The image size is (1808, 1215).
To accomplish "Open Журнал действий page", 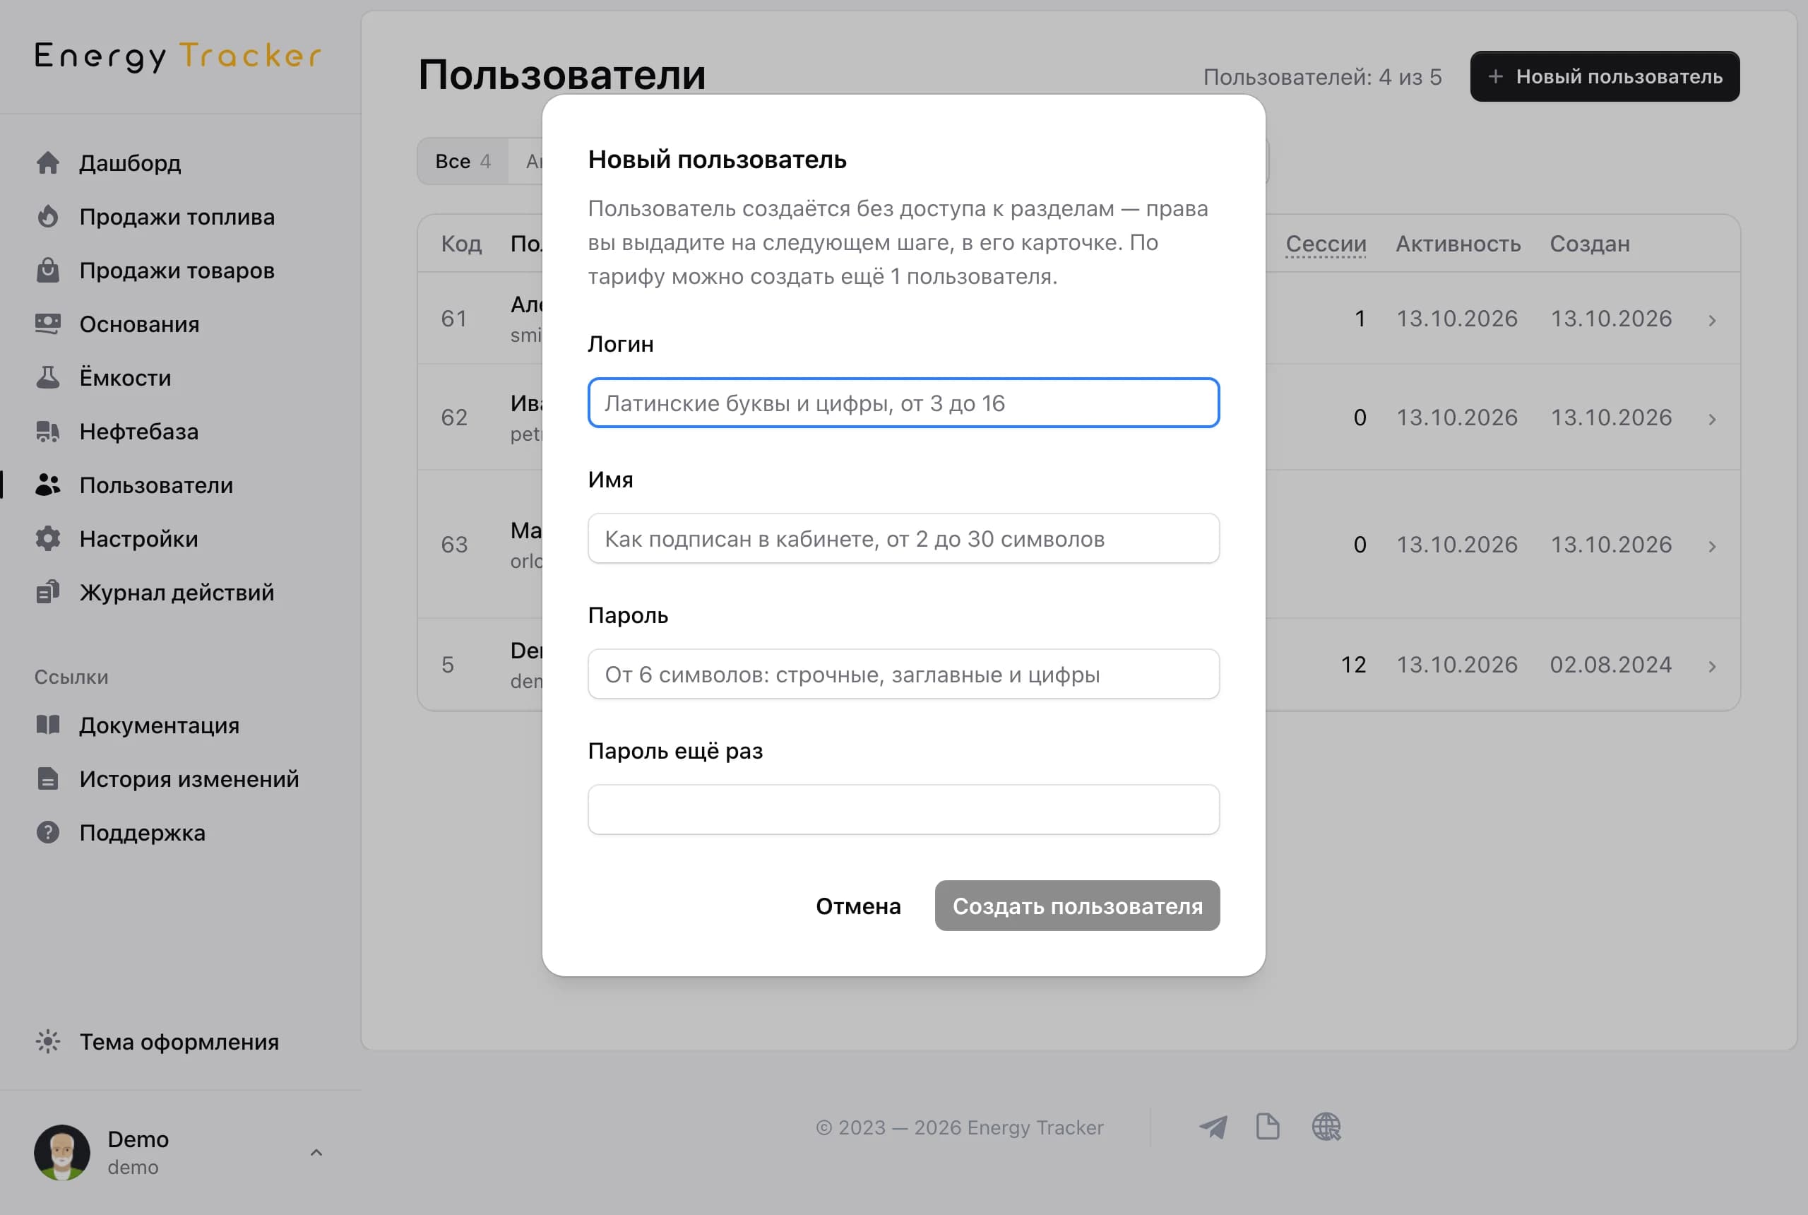I will (x=177, y=592).
